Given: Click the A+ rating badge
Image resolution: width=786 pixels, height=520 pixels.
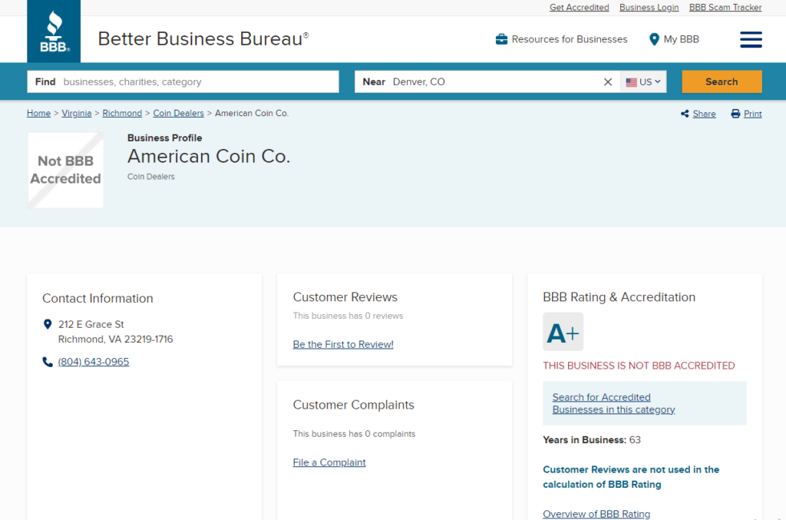Looking at the screenshot, I should [563, 332].
